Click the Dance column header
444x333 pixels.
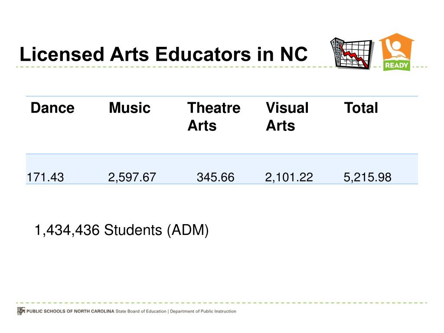(52, 108)
